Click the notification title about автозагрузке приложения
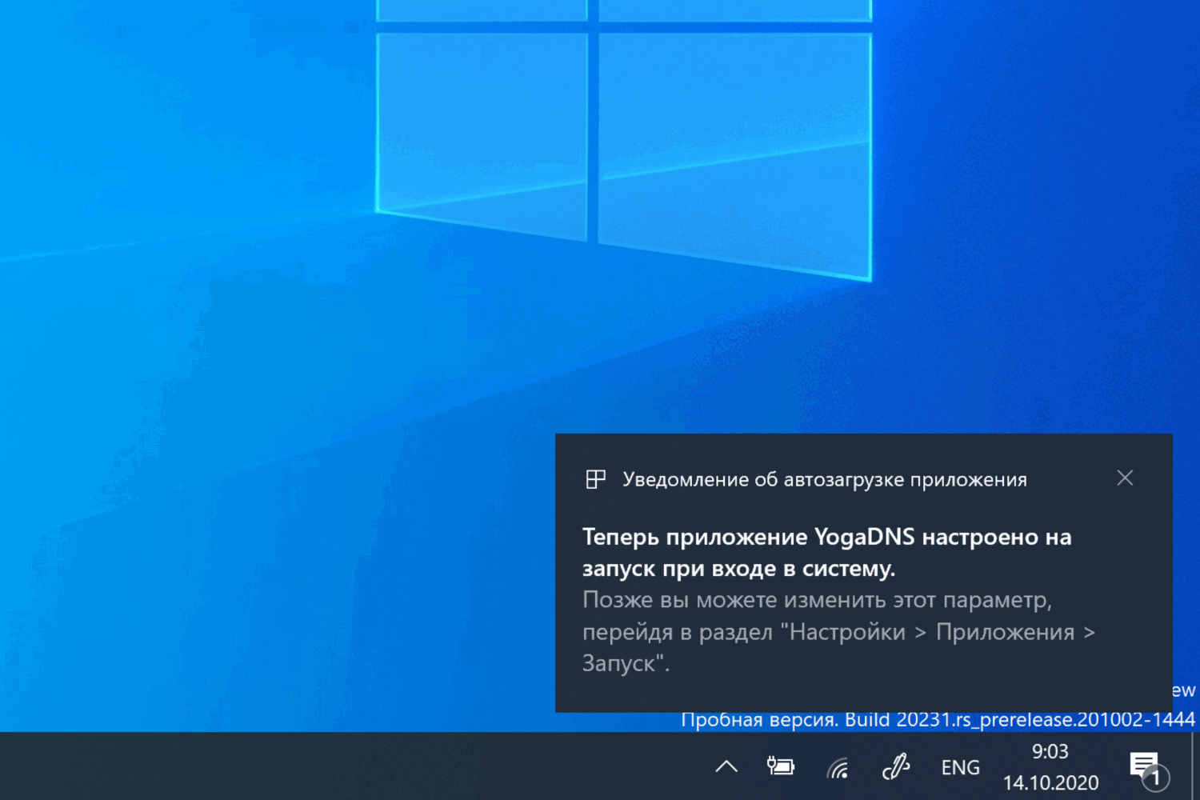Screen dimensions: 1200x800 coord(824,478)
